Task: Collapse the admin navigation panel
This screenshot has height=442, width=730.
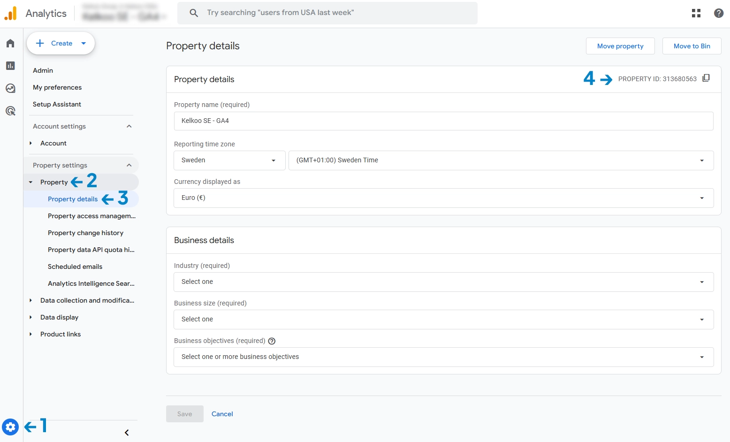Action: click(x=127, y=433)
